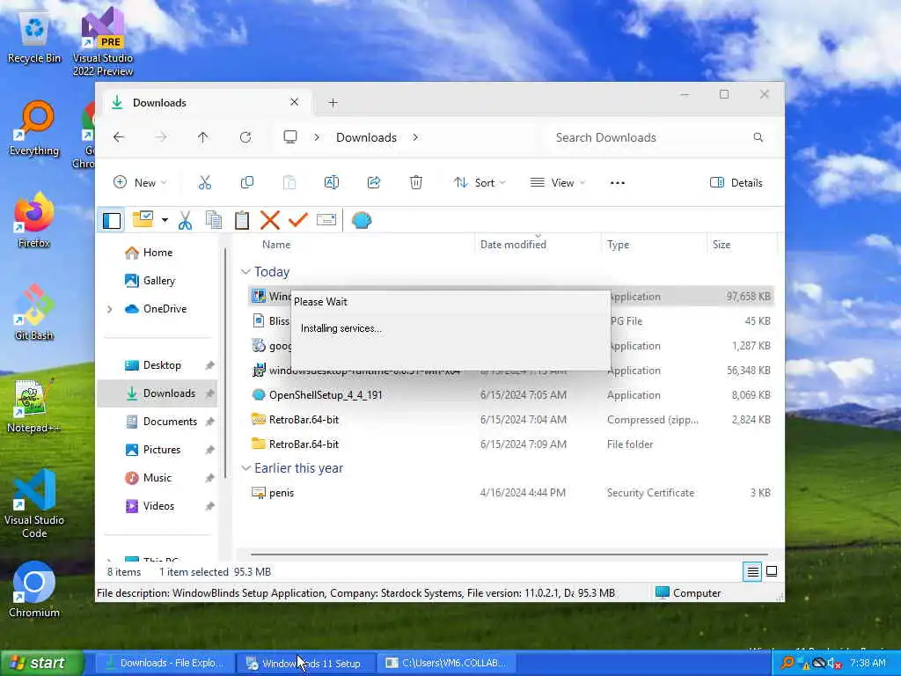Click the classic toolbar folder options icon
Viewport: 901px width, 676px height.
143,219
